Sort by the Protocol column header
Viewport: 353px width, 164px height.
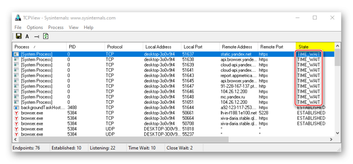pos(124,47)
